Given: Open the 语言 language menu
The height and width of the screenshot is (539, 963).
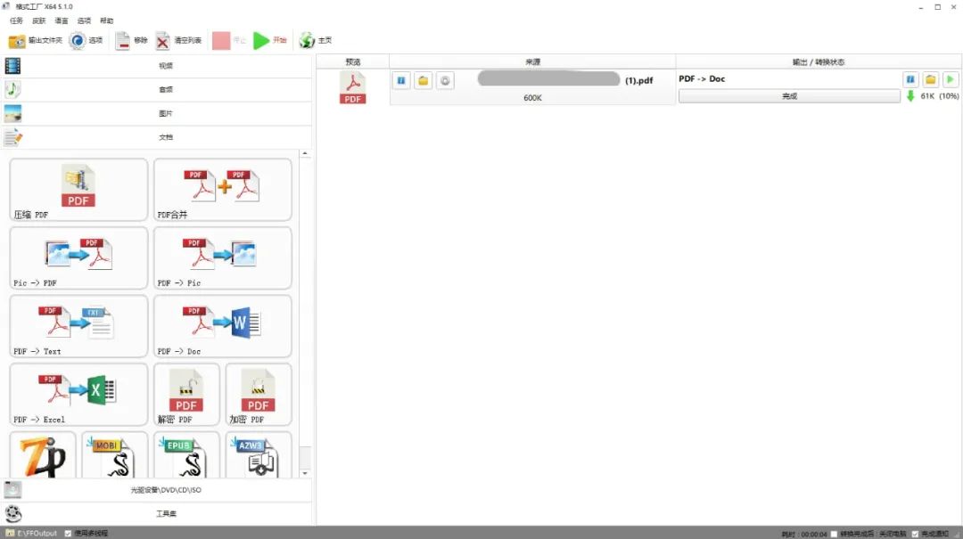Looking at the screenshot, I should tap(62, 20).
